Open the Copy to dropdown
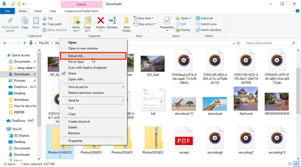The image size is (301, 167). point(87,29)
